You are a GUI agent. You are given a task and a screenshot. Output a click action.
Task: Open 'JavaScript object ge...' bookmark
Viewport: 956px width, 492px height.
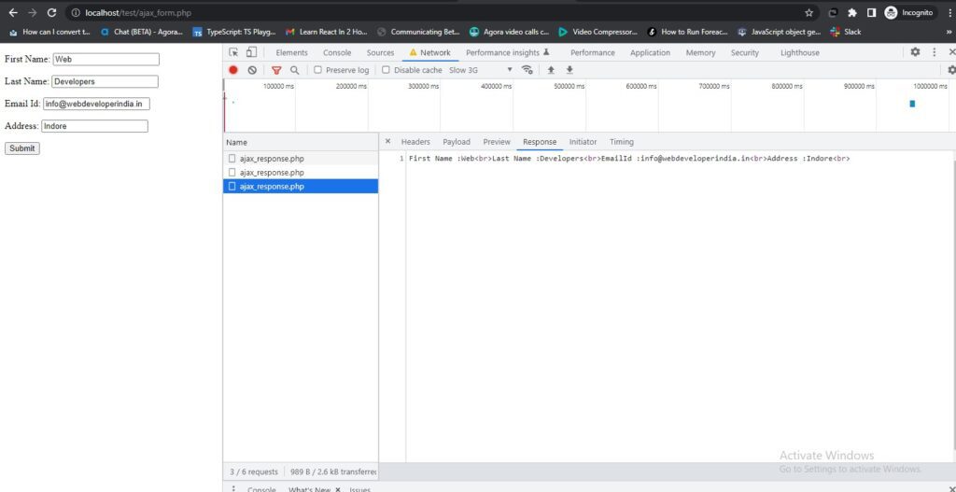780,32
